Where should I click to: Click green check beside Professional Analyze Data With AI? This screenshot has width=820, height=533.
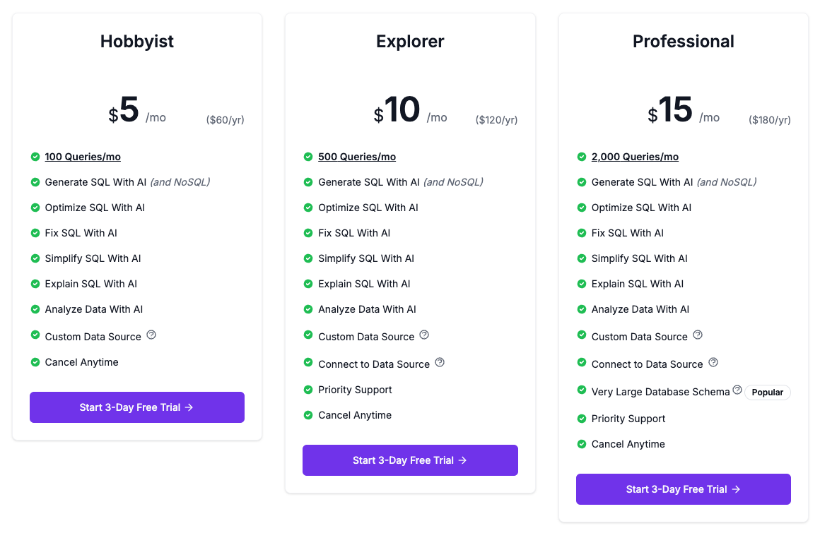click(x=582, y=309)
